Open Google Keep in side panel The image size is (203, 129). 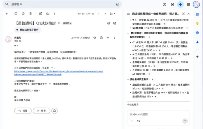click(x=197, y=24)
